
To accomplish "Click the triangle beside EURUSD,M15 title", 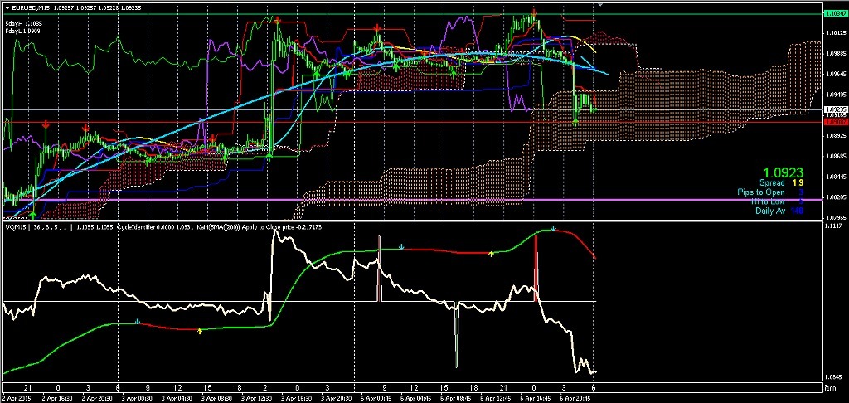I will coord(7,7).
